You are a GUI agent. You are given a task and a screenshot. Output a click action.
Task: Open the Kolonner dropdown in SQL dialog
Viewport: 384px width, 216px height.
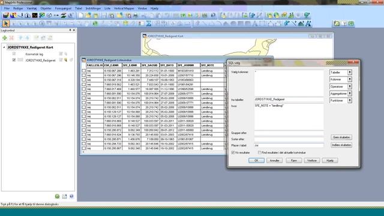[x=341, y=79]
